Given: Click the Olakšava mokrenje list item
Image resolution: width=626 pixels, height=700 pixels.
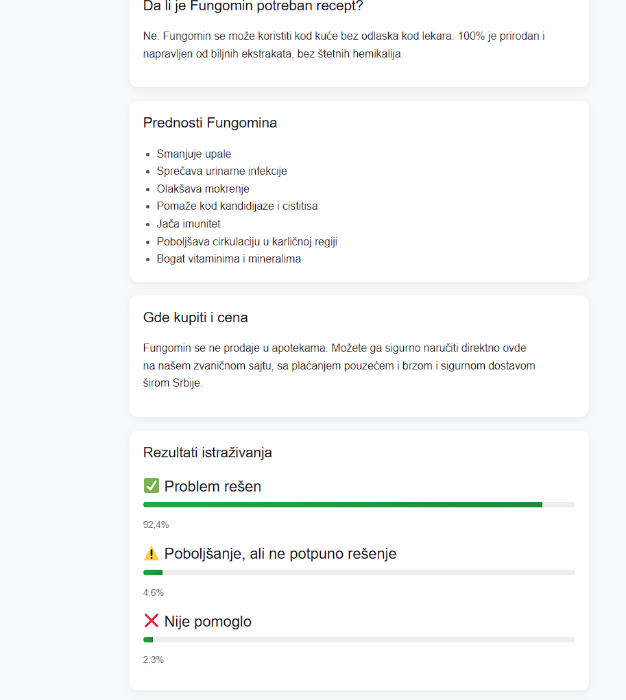Looking at the screenshot, I should (203, 189).
